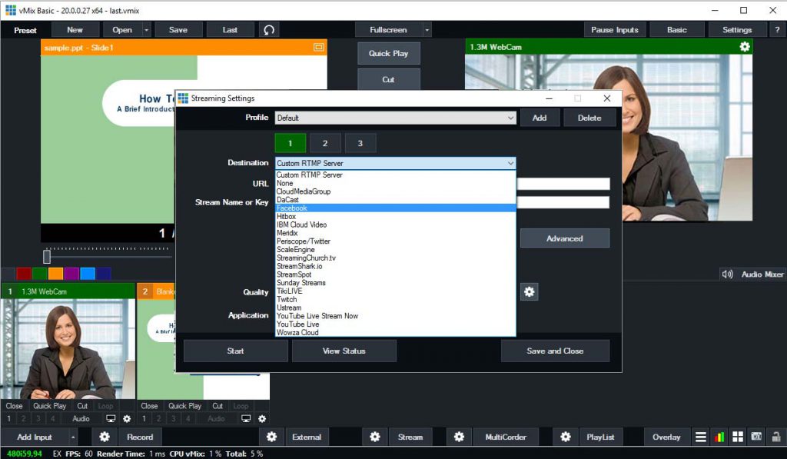
Task: Open the Audio Mixer speaker button
Action: coord(752,274)
